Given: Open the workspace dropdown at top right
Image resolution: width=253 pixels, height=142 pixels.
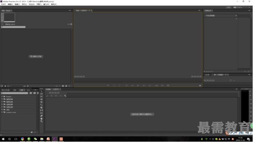Looking at the screenshot, I should [242, 7].
